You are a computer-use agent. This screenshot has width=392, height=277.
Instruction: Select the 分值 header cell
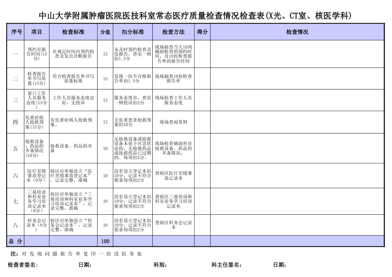click(105, 32)
